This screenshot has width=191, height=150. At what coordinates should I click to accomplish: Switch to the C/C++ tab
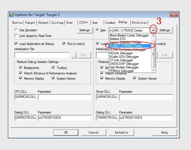click(83, 23)
